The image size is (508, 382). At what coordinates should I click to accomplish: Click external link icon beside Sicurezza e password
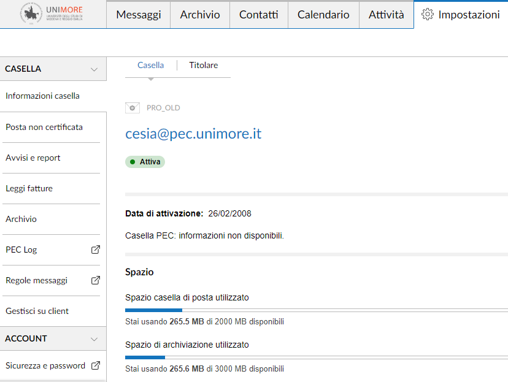pyautogui.click(x=95, y=365)
